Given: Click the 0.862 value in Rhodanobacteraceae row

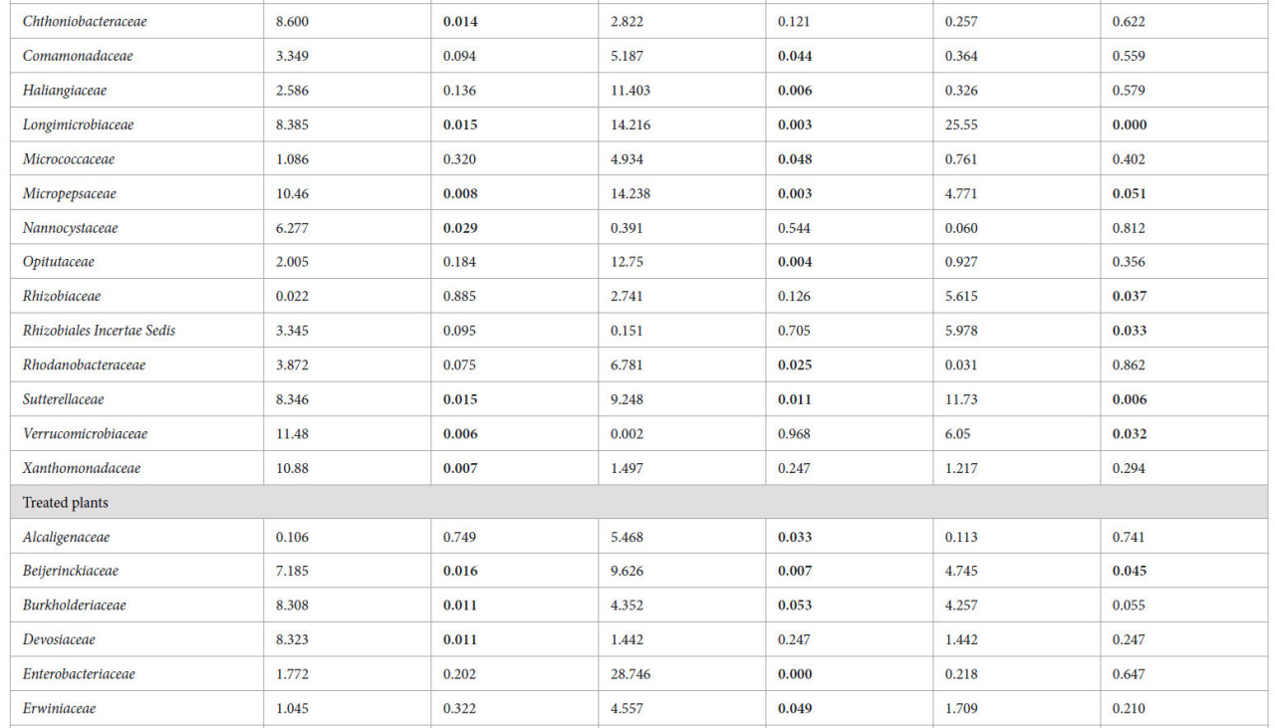Looking at the screenshot, I should pos(1129,365).
